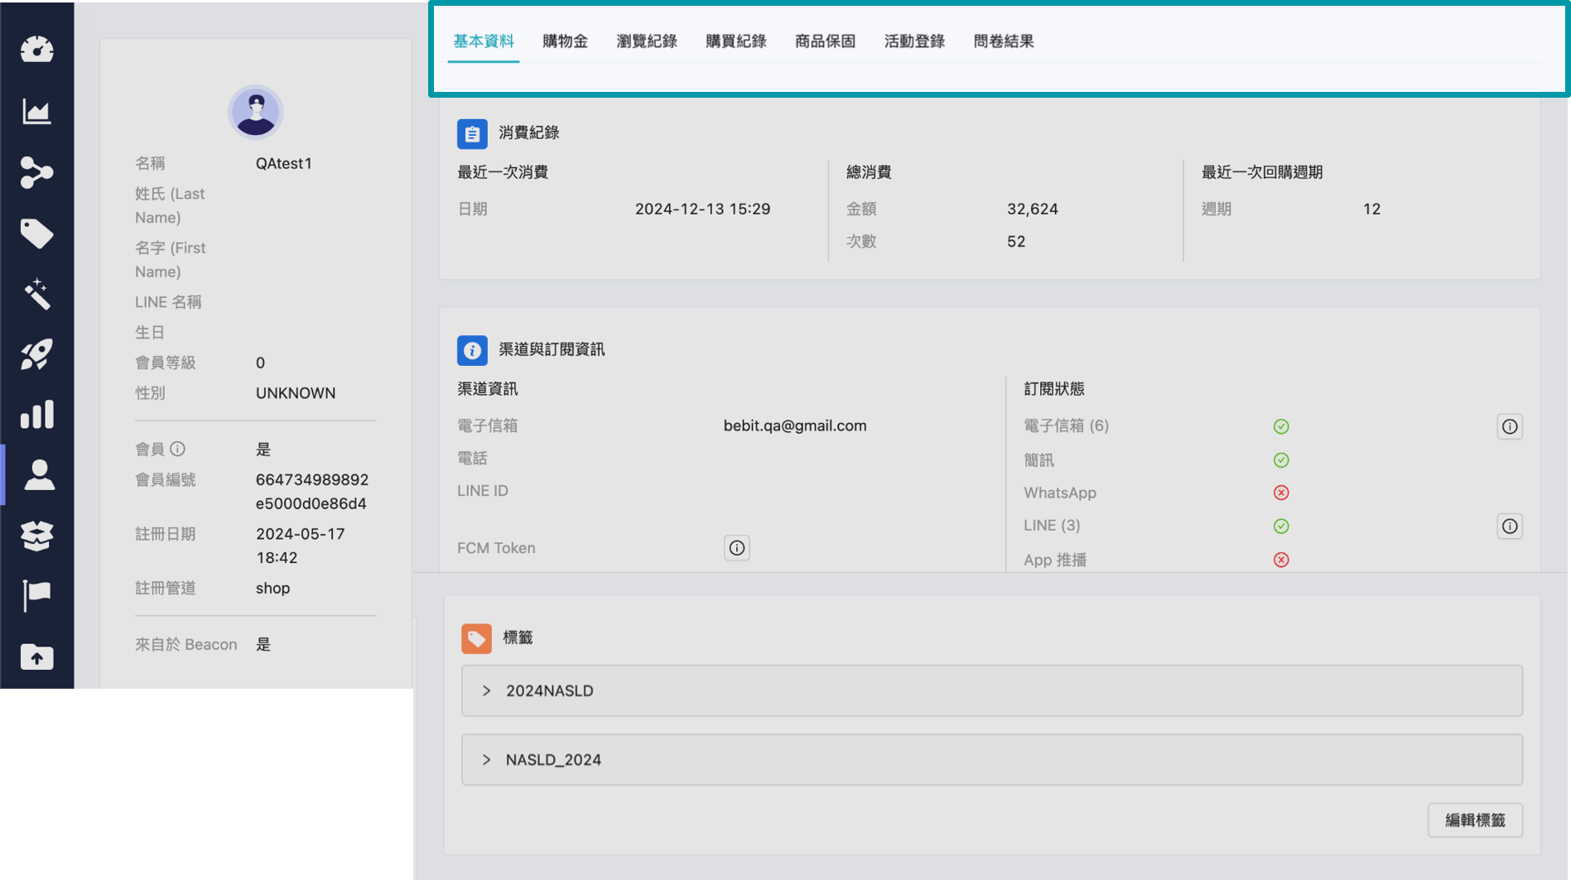Click the upload folder sidebar icon
The image size is (1571, 880).
point(36,656)
